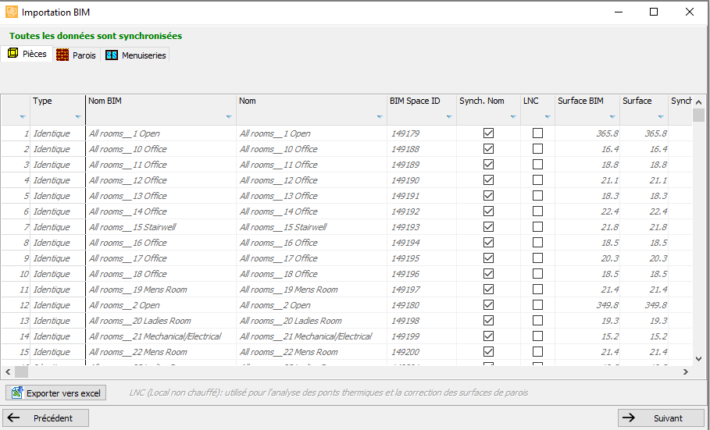This screenshot has width=710, height=430.
Task: Select the Pièces tab
Action: pos(27,53)
